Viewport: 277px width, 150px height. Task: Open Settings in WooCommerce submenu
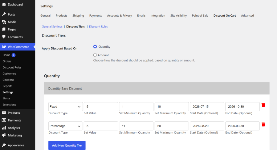pos(8,92)
